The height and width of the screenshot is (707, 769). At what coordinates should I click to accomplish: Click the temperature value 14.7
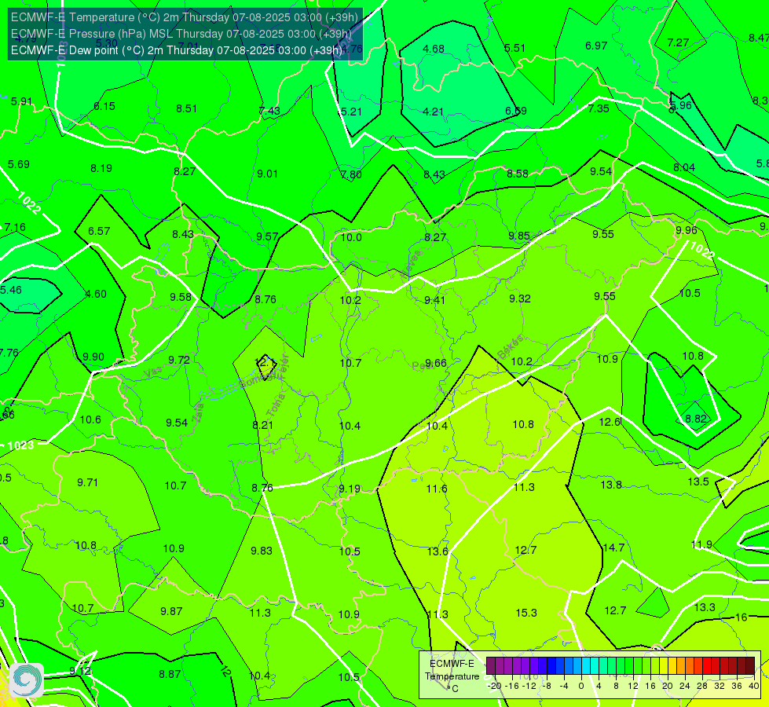pos(613,548)
